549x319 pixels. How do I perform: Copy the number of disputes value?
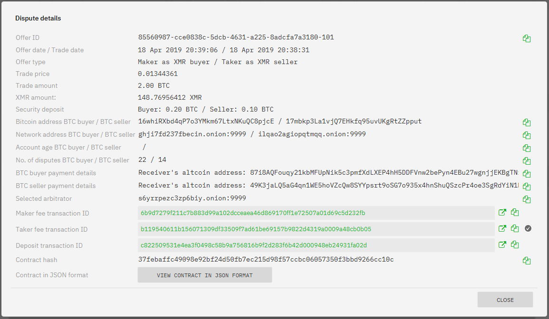(527, 161)
